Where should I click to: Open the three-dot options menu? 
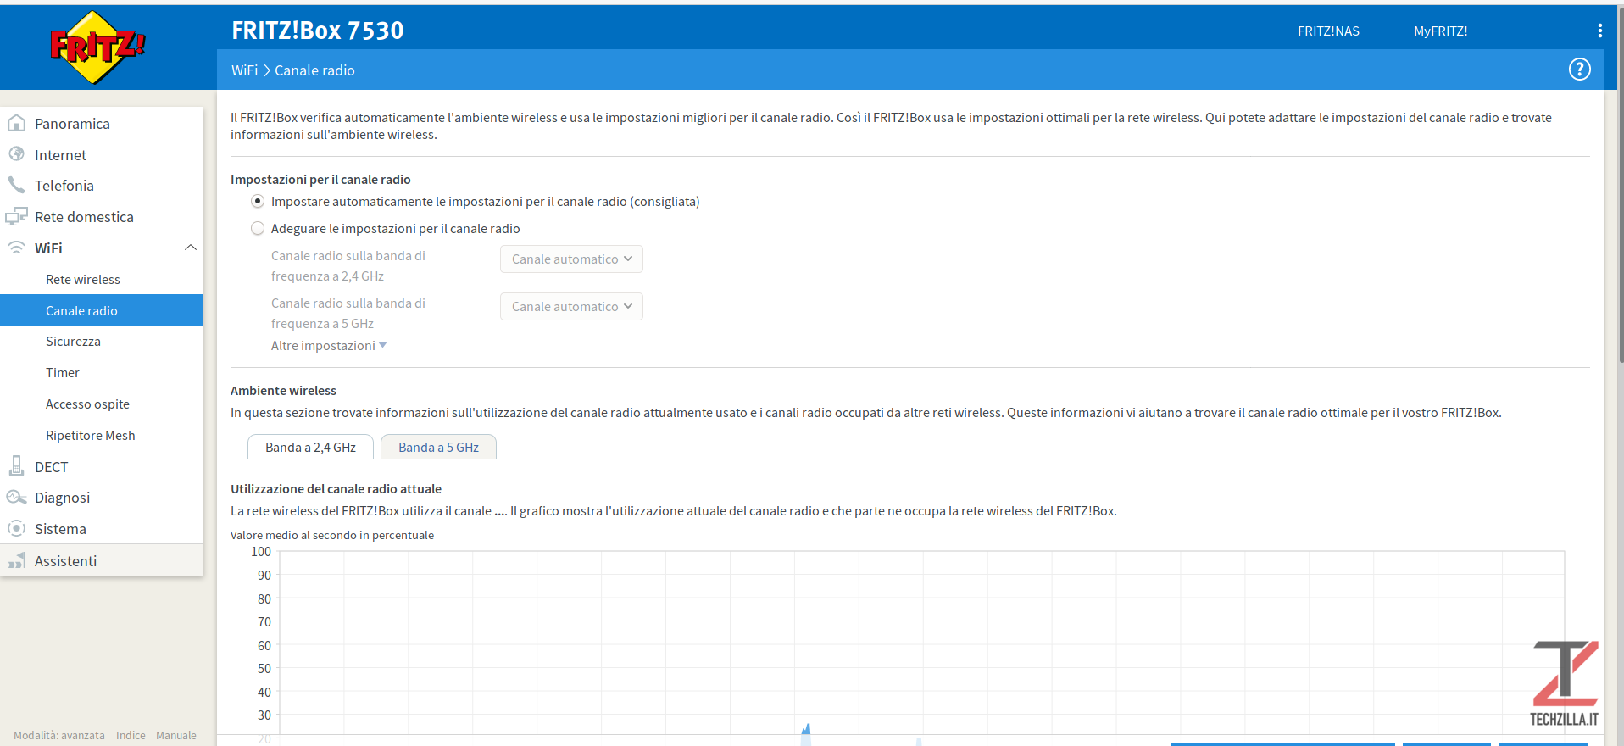[1599, 31]
